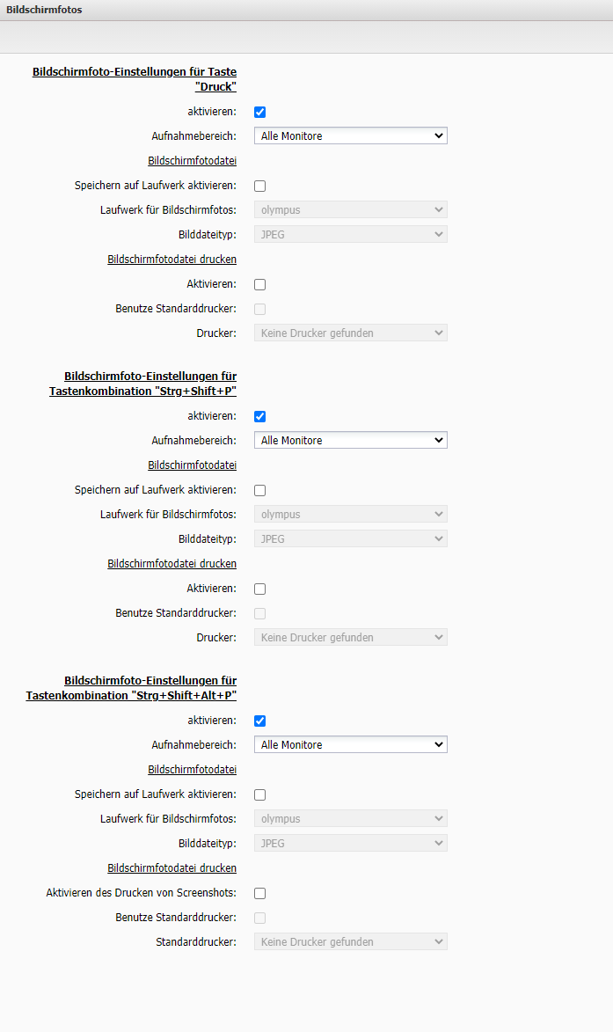Uncheck "aktivieren" for "Strg+Shift+P" section
Viewport: 613px width, 1032px height.
click(x=259, y=416)
